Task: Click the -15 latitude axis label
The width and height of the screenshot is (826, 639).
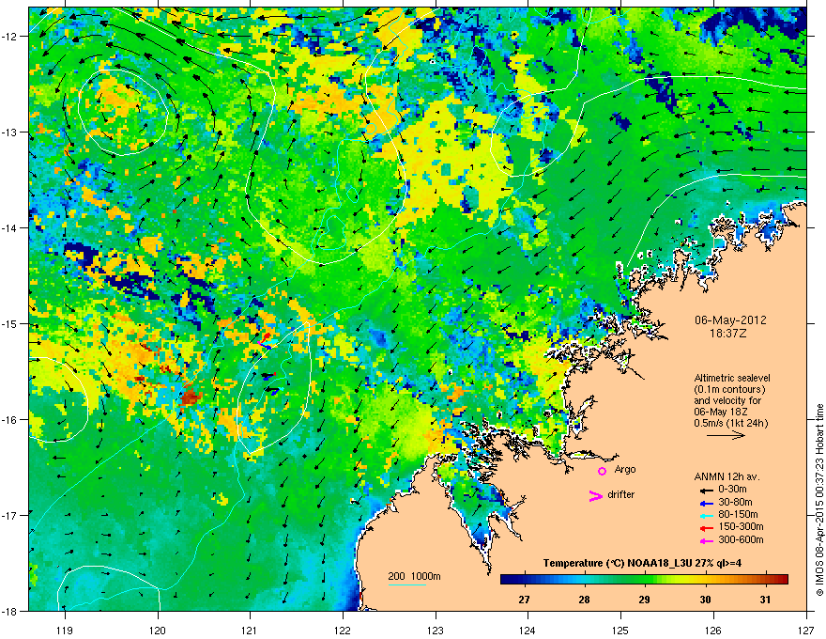Action: pos(10,323)
